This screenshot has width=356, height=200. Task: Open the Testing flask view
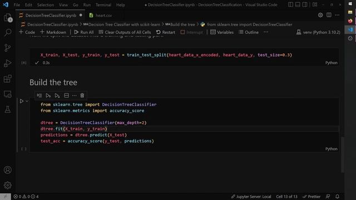pos(8,109)
